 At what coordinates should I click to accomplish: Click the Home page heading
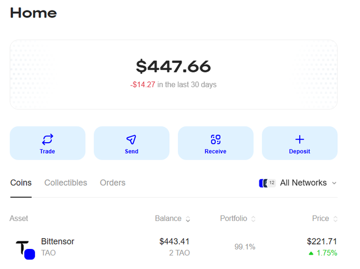click(x=33, y=13)
